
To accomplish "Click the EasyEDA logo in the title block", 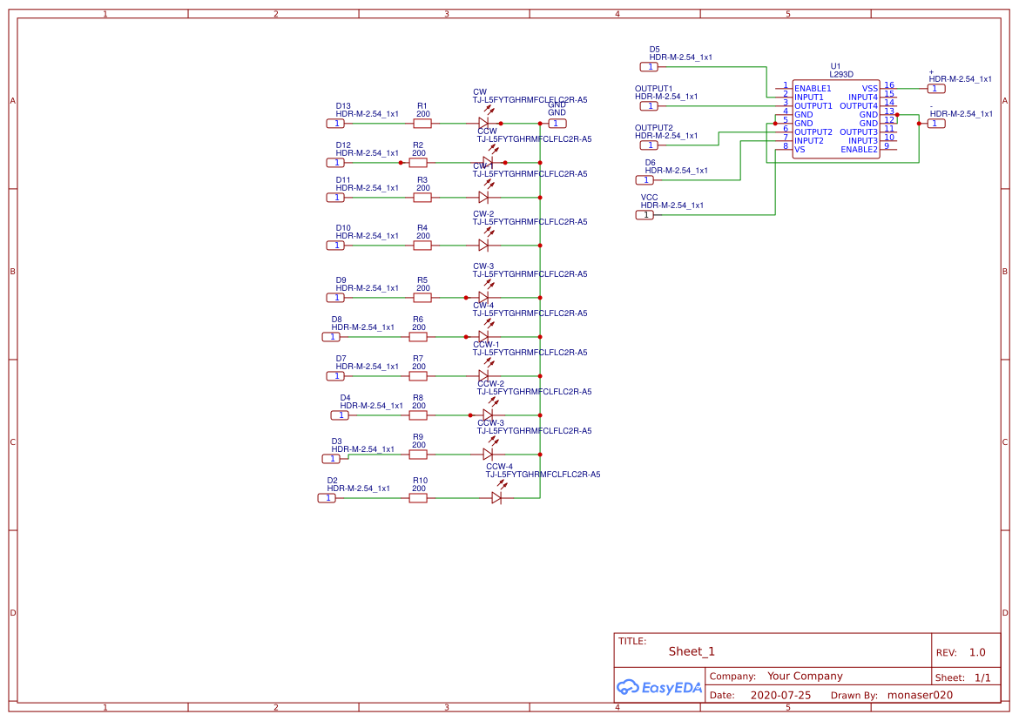I will click(659, 688).
